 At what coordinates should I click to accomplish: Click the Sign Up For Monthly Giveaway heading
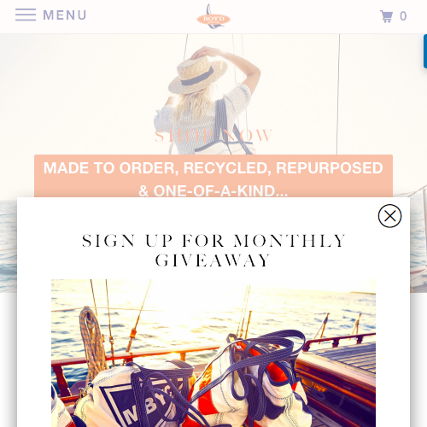click(213, 250)
